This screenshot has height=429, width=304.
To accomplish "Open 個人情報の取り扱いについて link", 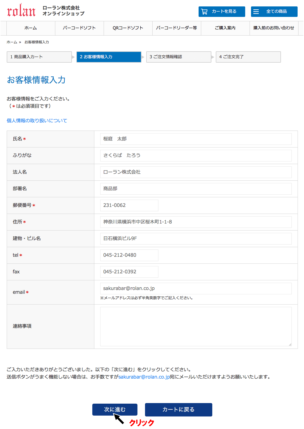I will pyautogui.click(x=36, y=120).
